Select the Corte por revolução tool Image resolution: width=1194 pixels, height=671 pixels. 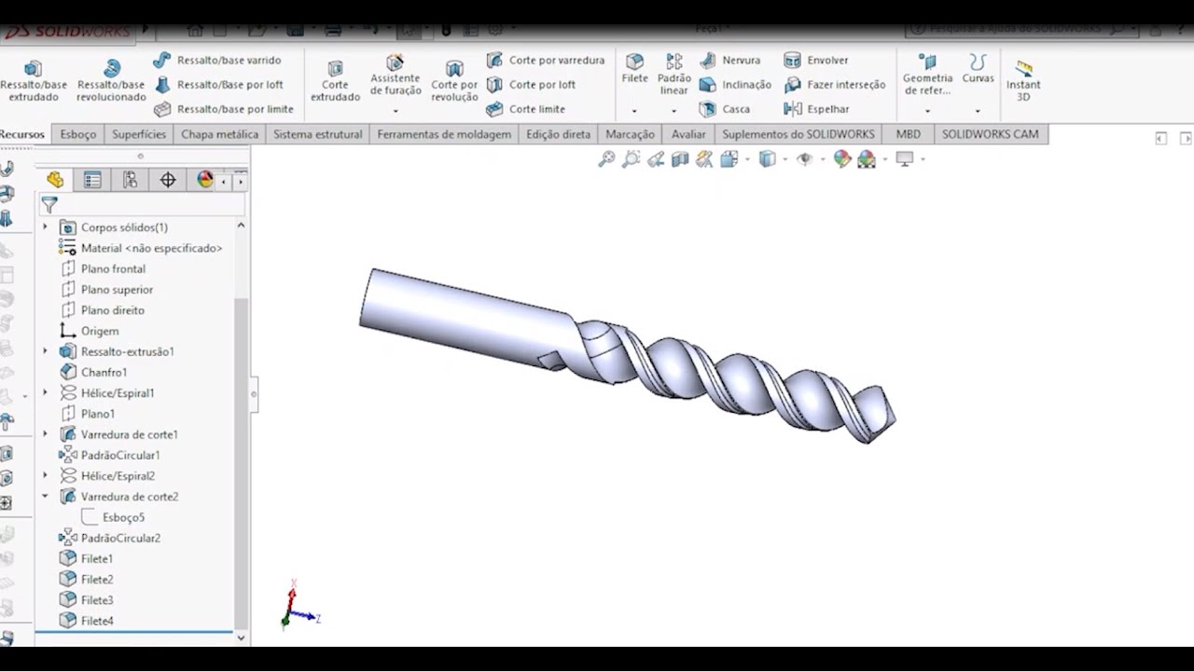pyautogui.click(x=454, y=81)
